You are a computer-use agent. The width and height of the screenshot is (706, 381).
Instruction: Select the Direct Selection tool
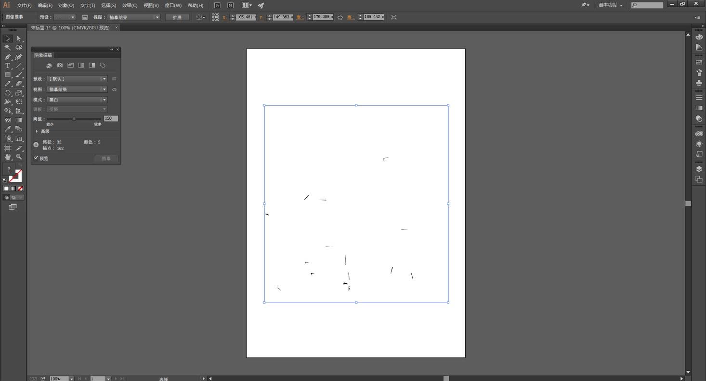coord(19,38)
